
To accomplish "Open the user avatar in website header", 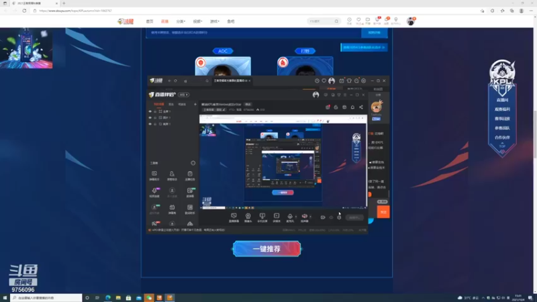I will [411, 21].
